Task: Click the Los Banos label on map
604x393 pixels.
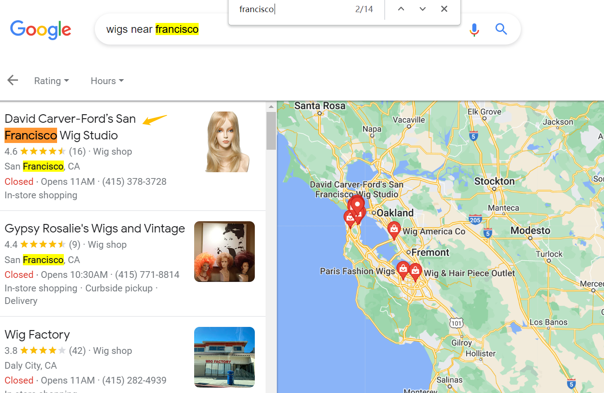Action: coord(549,322)
